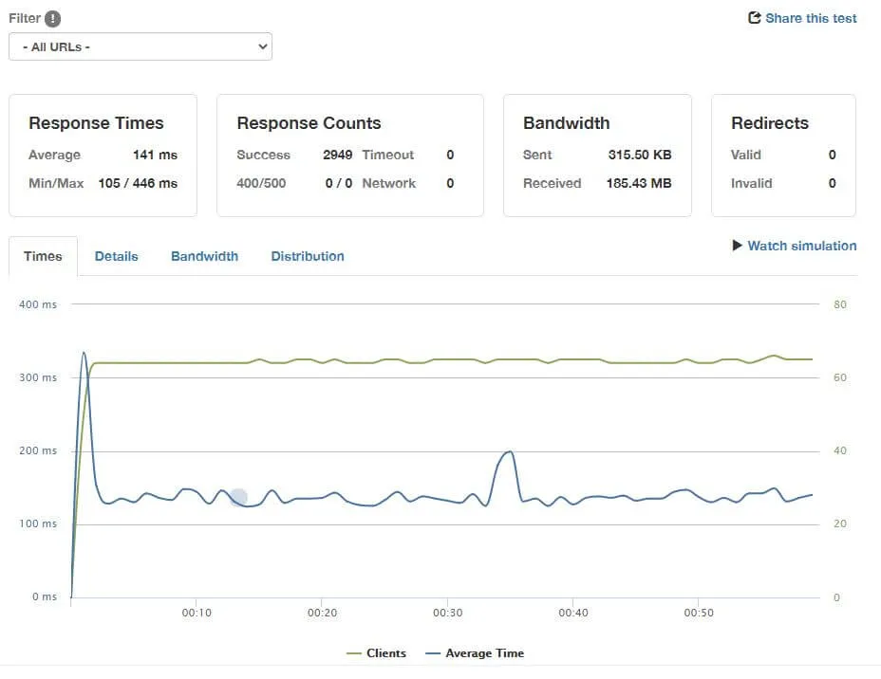The image size is (881, 679).
Task: Toggle the Clients series in chart legend
Action: click(x=377, y=653)
